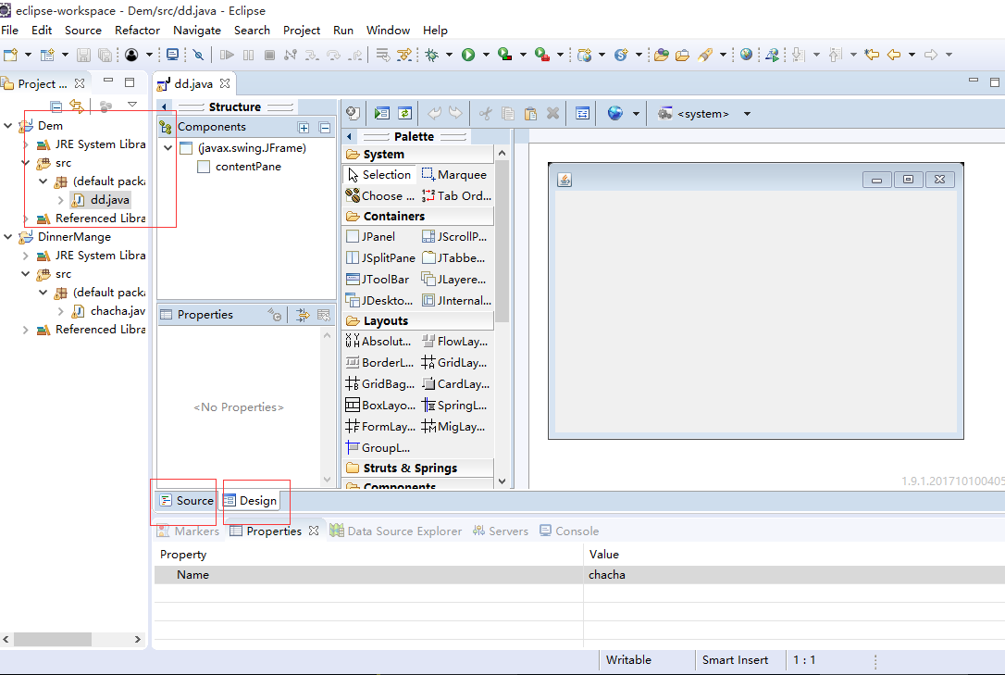Select the JTabbedPane palette entry
Viewport: 1005px width, 675px height.
pos(454,257)
